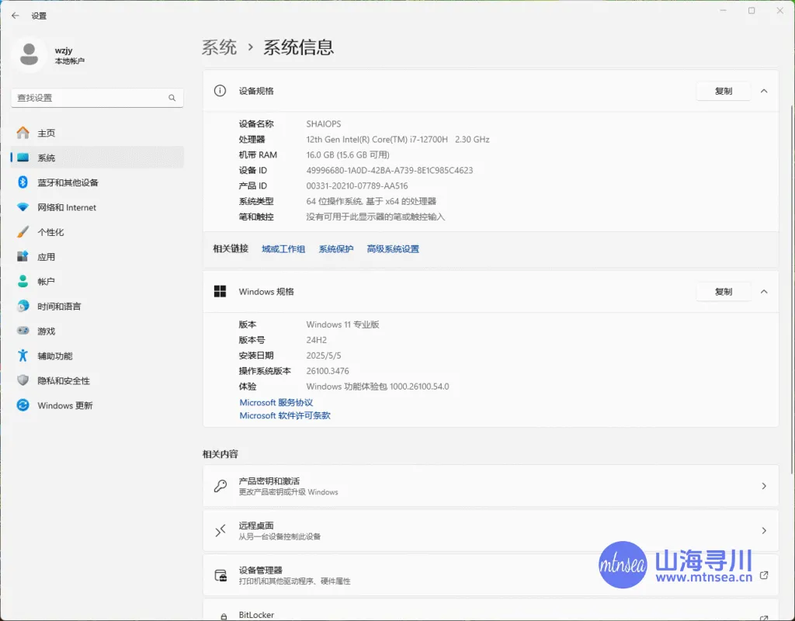The image size is (795, 621).
Task: Click the apps icon beside 应用
Action: click(23, 256)
